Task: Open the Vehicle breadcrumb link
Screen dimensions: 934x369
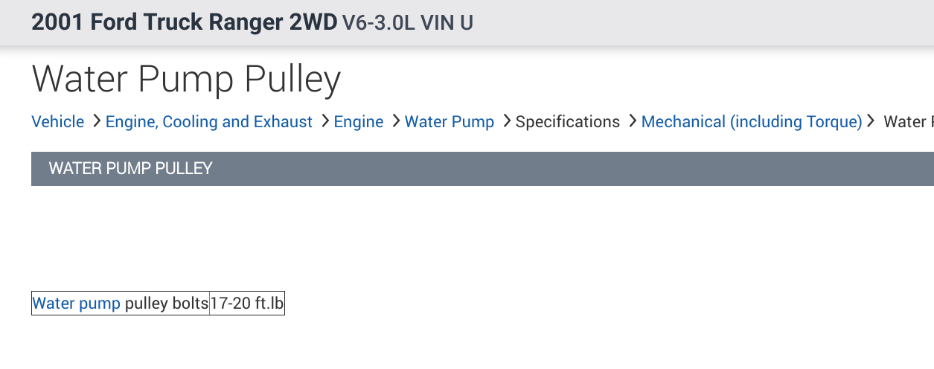Action: 57,122
